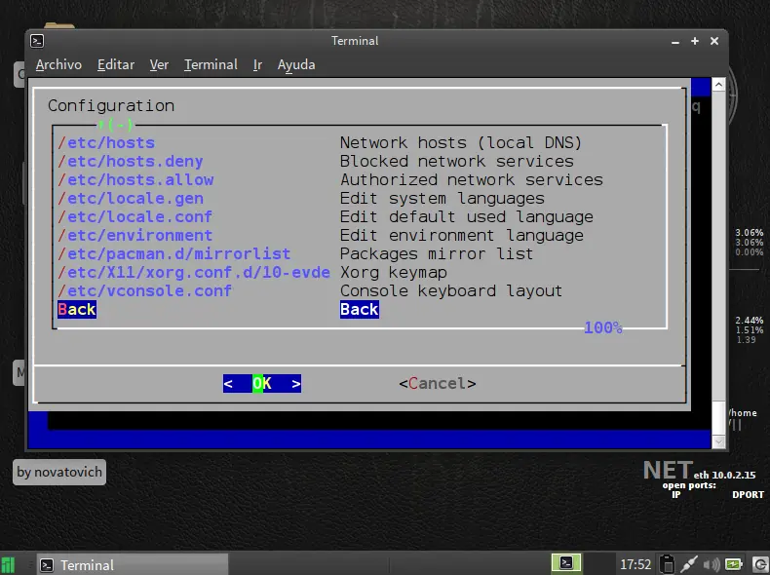
Task: Click the Terminal taskbar window button
Action: 133,565
